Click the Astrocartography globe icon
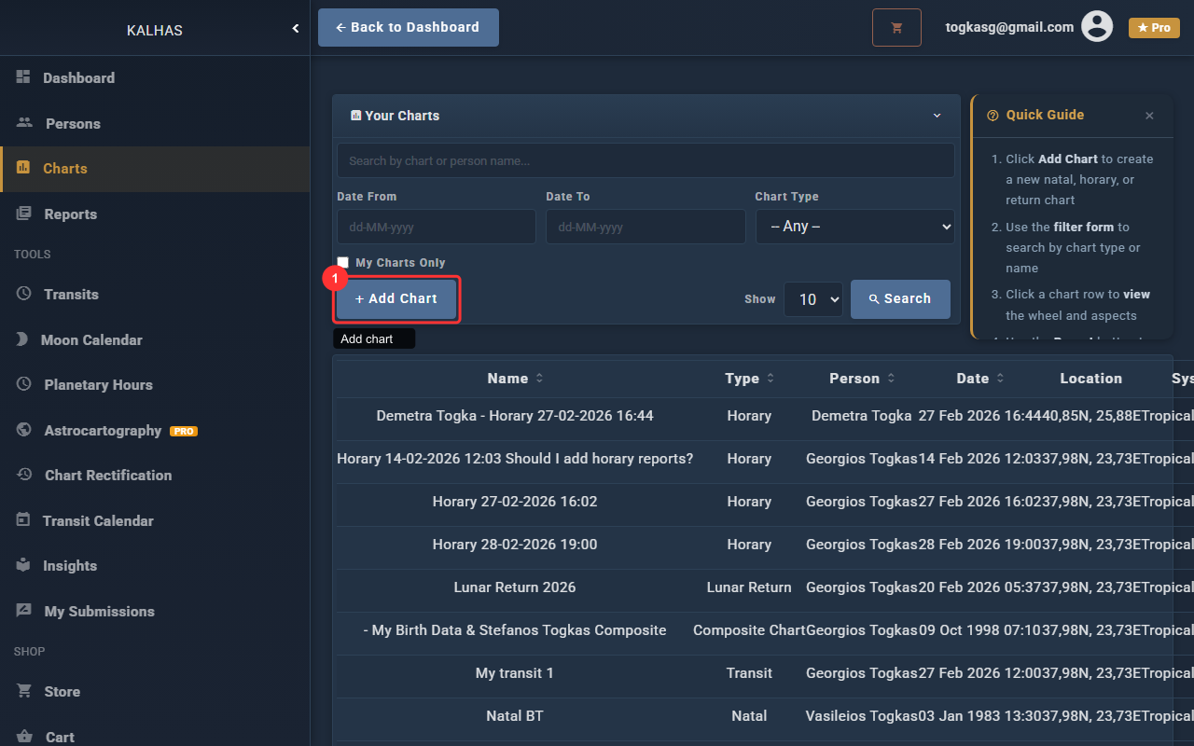Screen dimensions: 1194x746 pos(24,430)
